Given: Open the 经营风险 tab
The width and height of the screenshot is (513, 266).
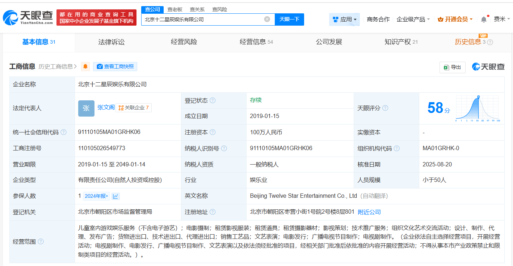Looking at the screenshot, I should click(184, 42).
